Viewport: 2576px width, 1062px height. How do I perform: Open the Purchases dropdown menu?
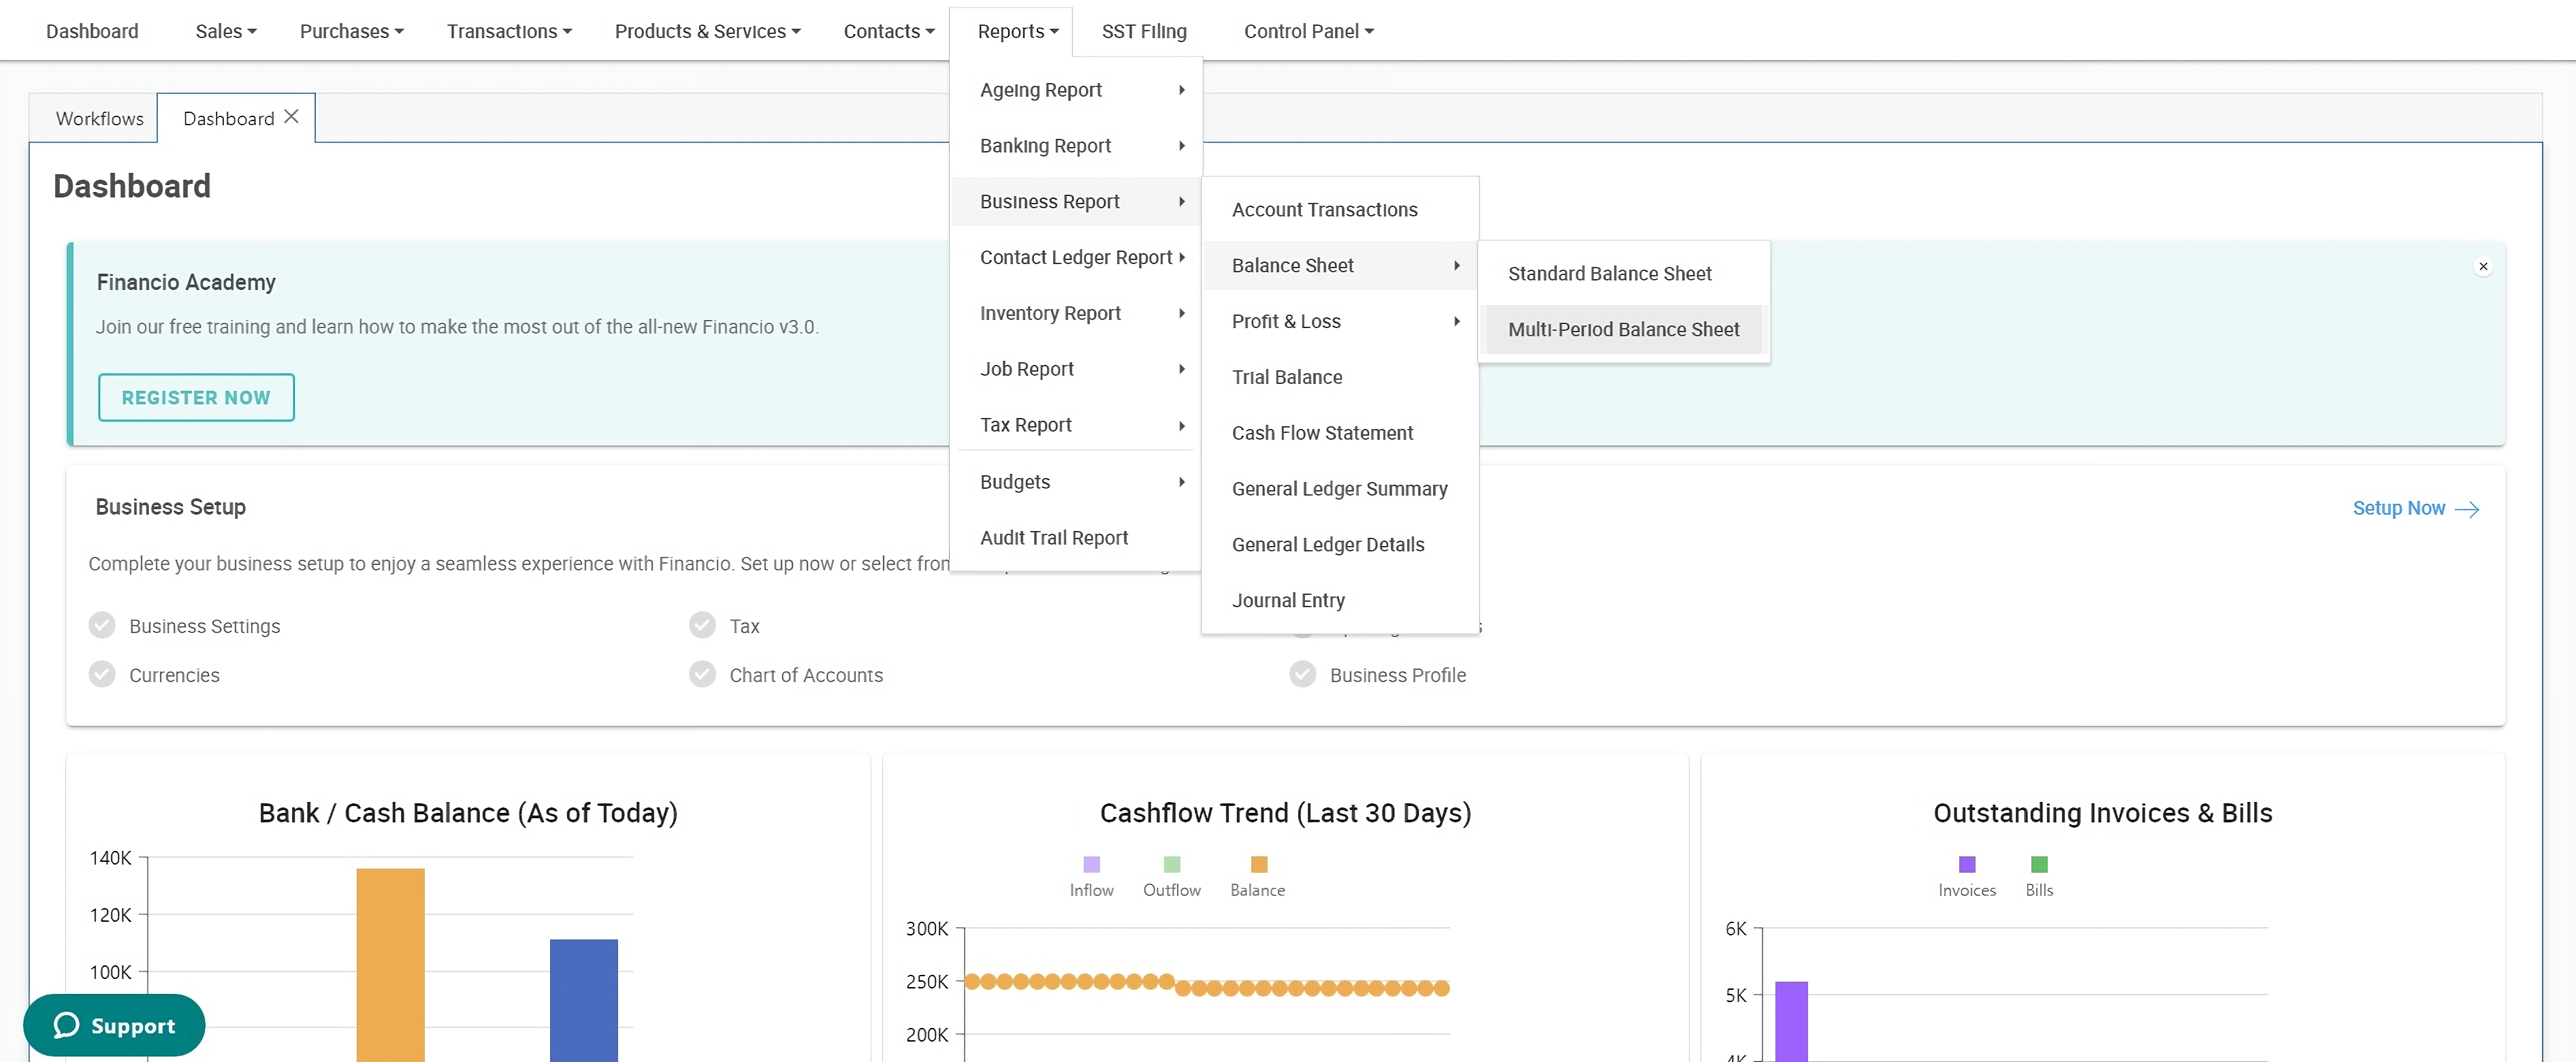pyautogui.click(x=351, y=31)
